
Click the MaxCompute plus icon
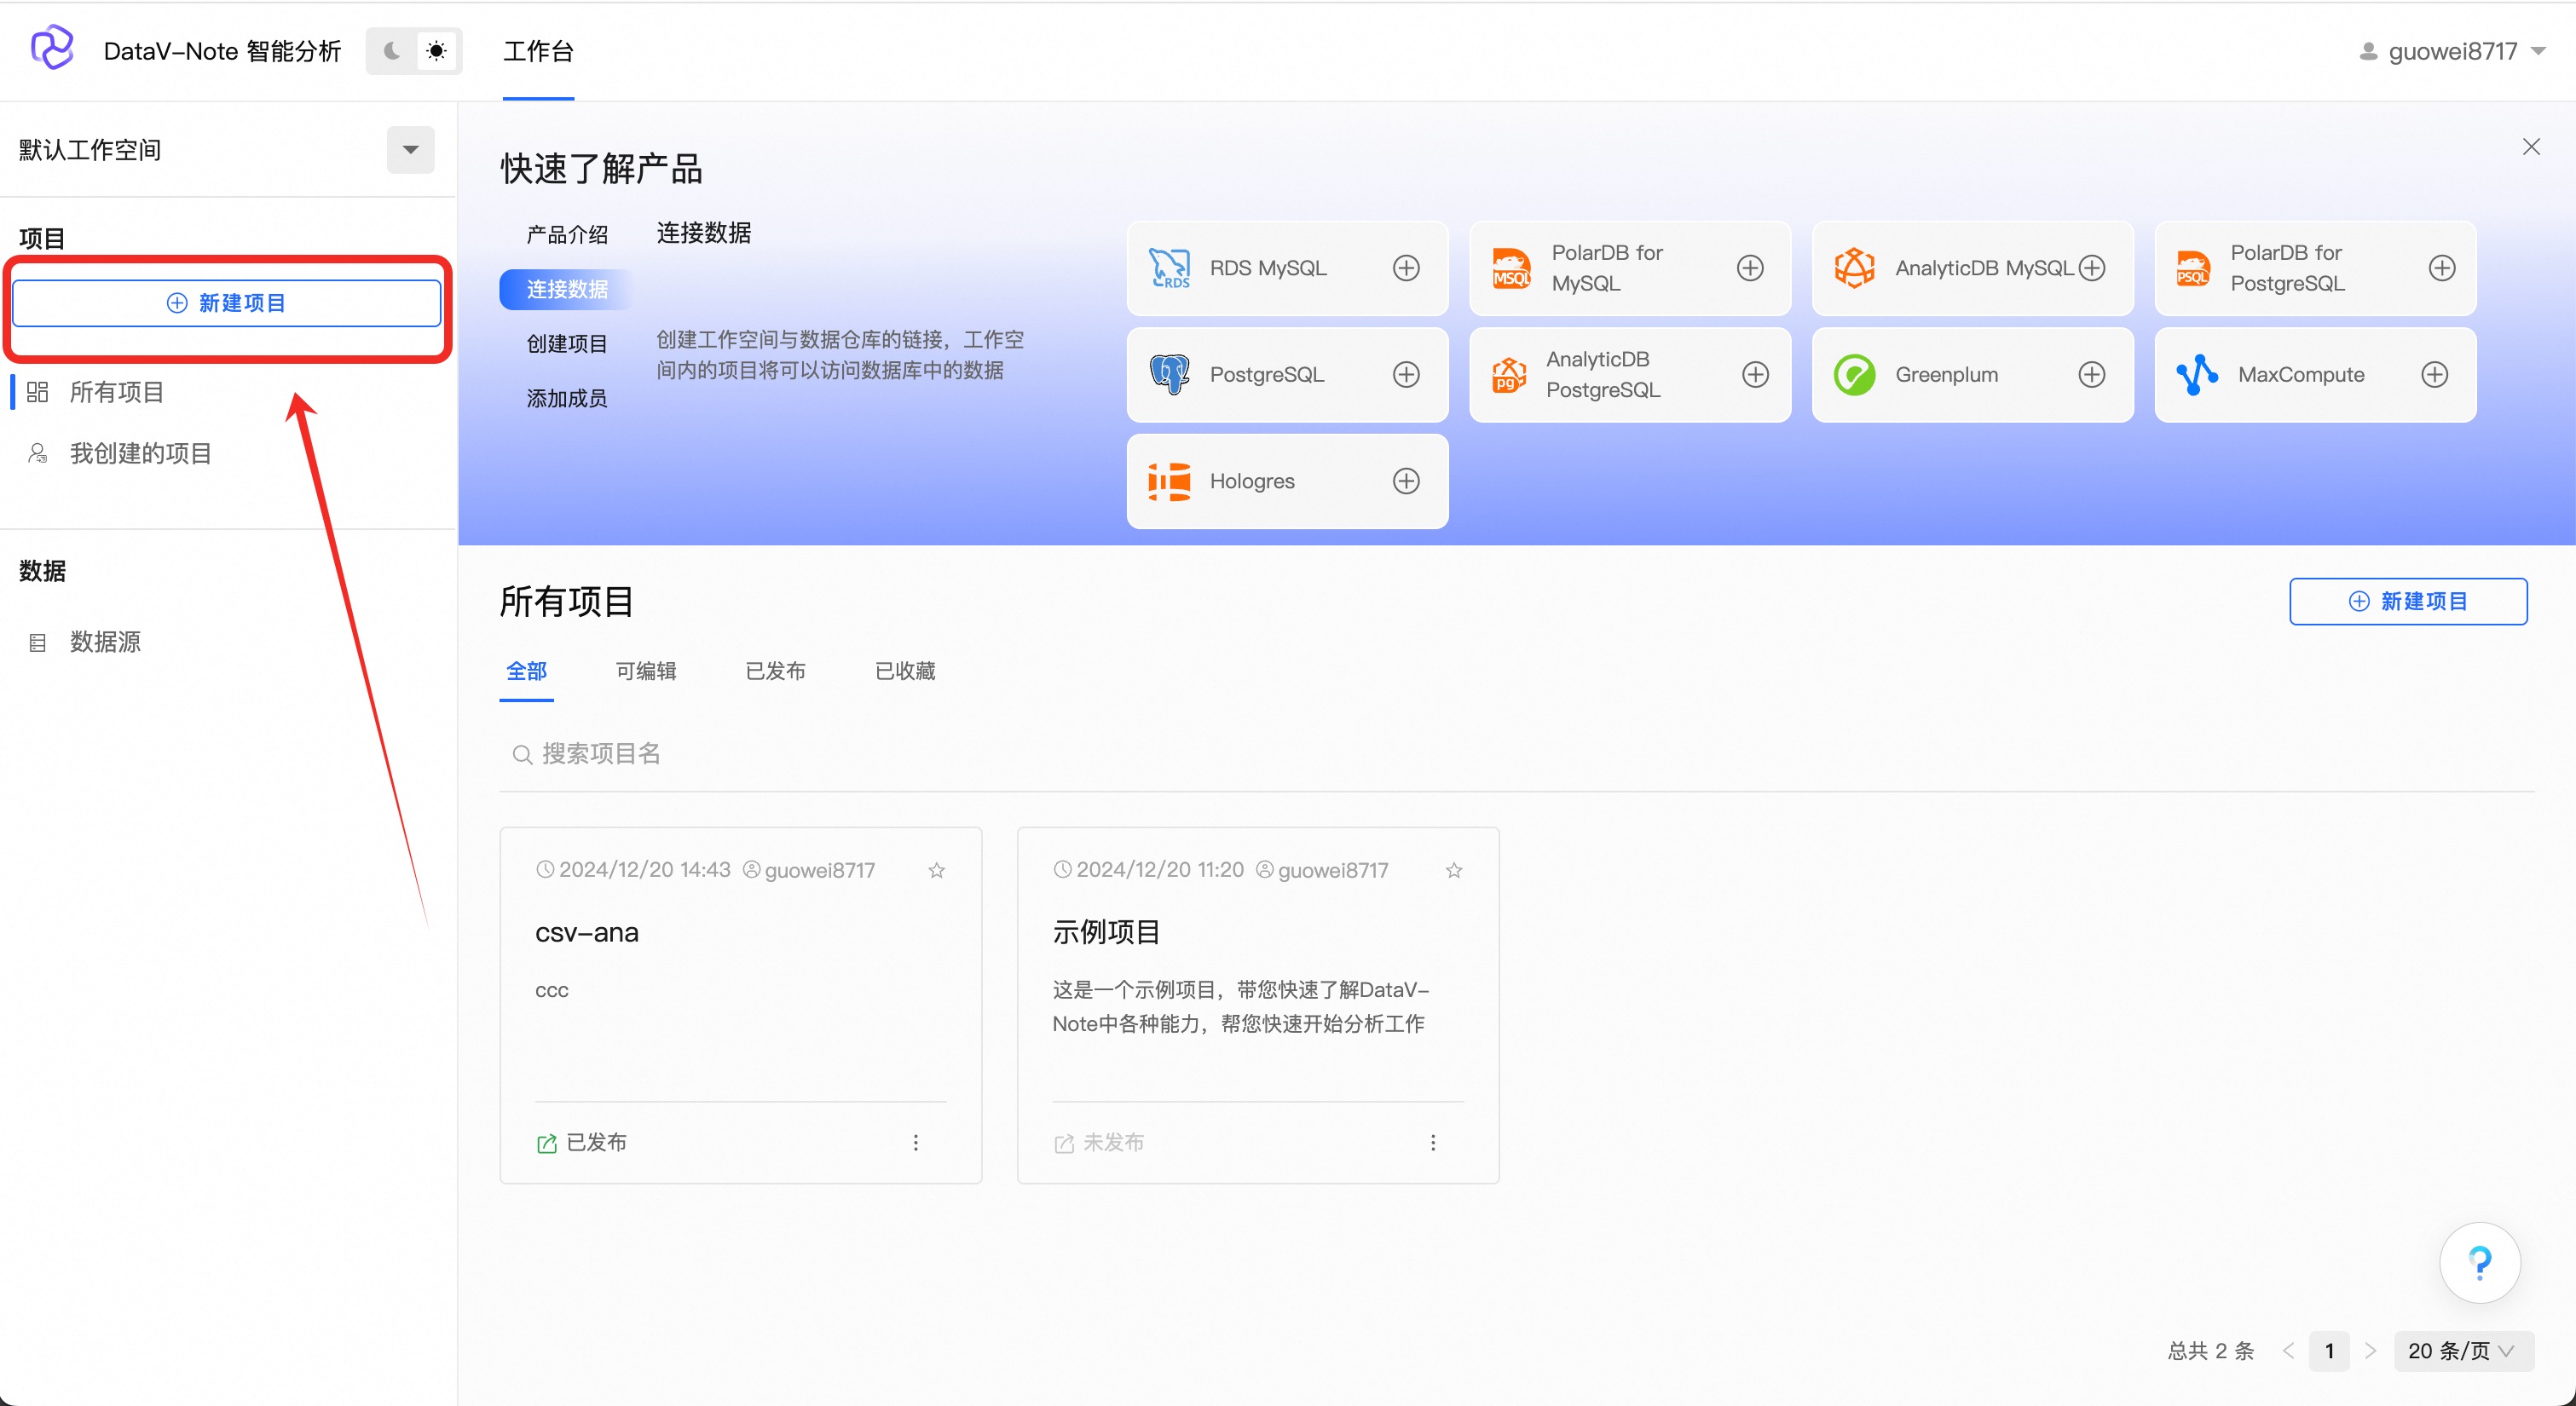click(2434, 375)
